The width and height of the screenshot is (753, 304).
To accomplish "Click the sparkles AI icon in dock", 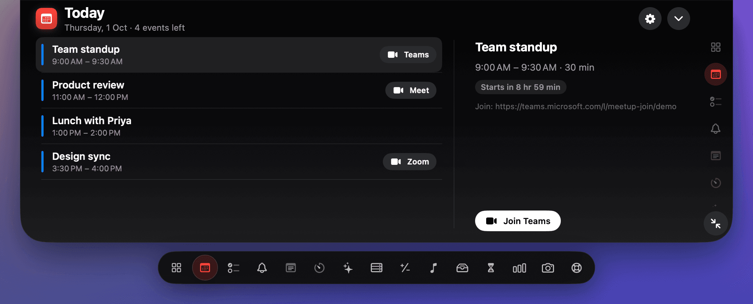I will pyautogui.click(x=348, y=268).
